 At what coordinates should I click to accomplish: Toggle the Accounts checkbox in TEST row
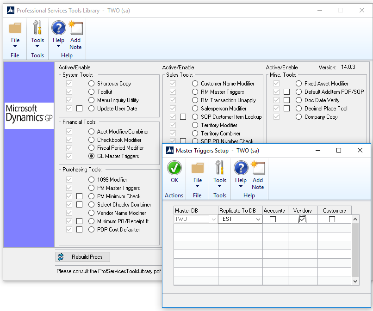pyautogui.click(x=273, y=219)
